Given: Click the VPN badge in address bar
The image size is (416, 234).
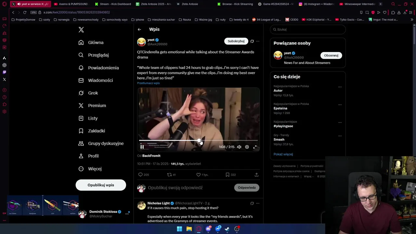Looking at the screenshot, I should (33, 12).
